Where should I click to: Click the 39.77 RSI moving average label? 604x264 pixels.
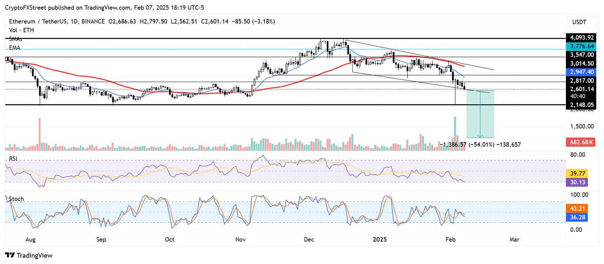(x=577, y=173)
